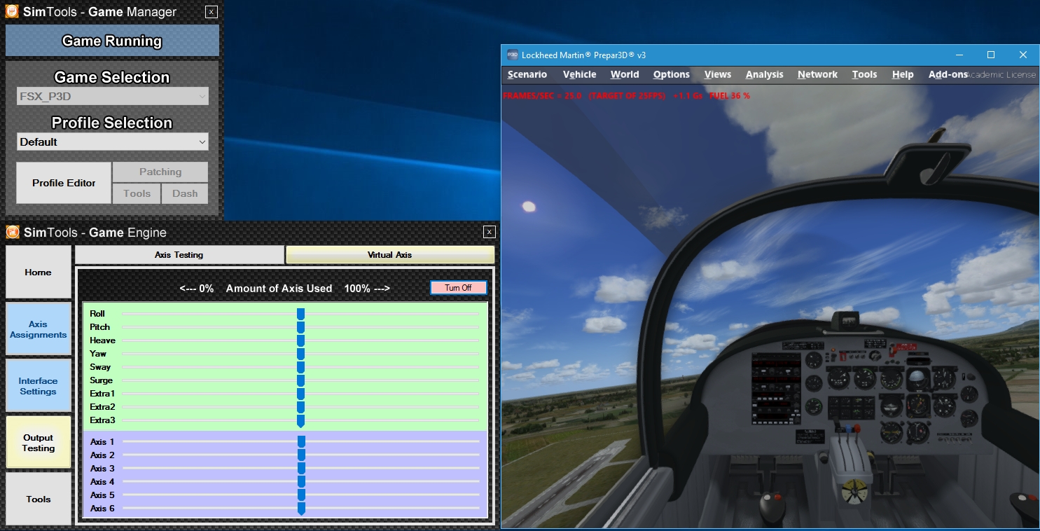Open Tools in the Game Engine sidebar
Screen dimensions: 1040x531
pos(39,499)
